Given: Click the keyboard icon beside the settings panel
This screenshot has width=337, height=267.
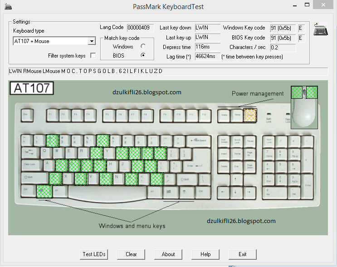Looking at the screenshot, I should coord(321,29).
